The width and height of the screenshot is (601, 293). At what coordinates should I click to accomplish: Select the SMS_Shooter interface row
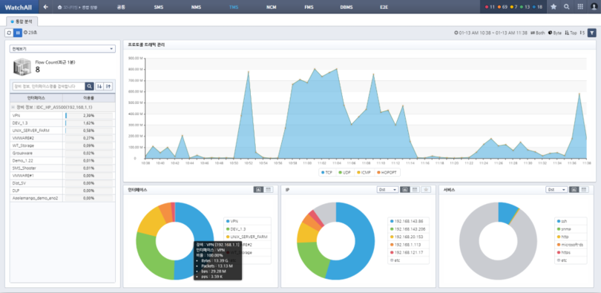point(62,168)
